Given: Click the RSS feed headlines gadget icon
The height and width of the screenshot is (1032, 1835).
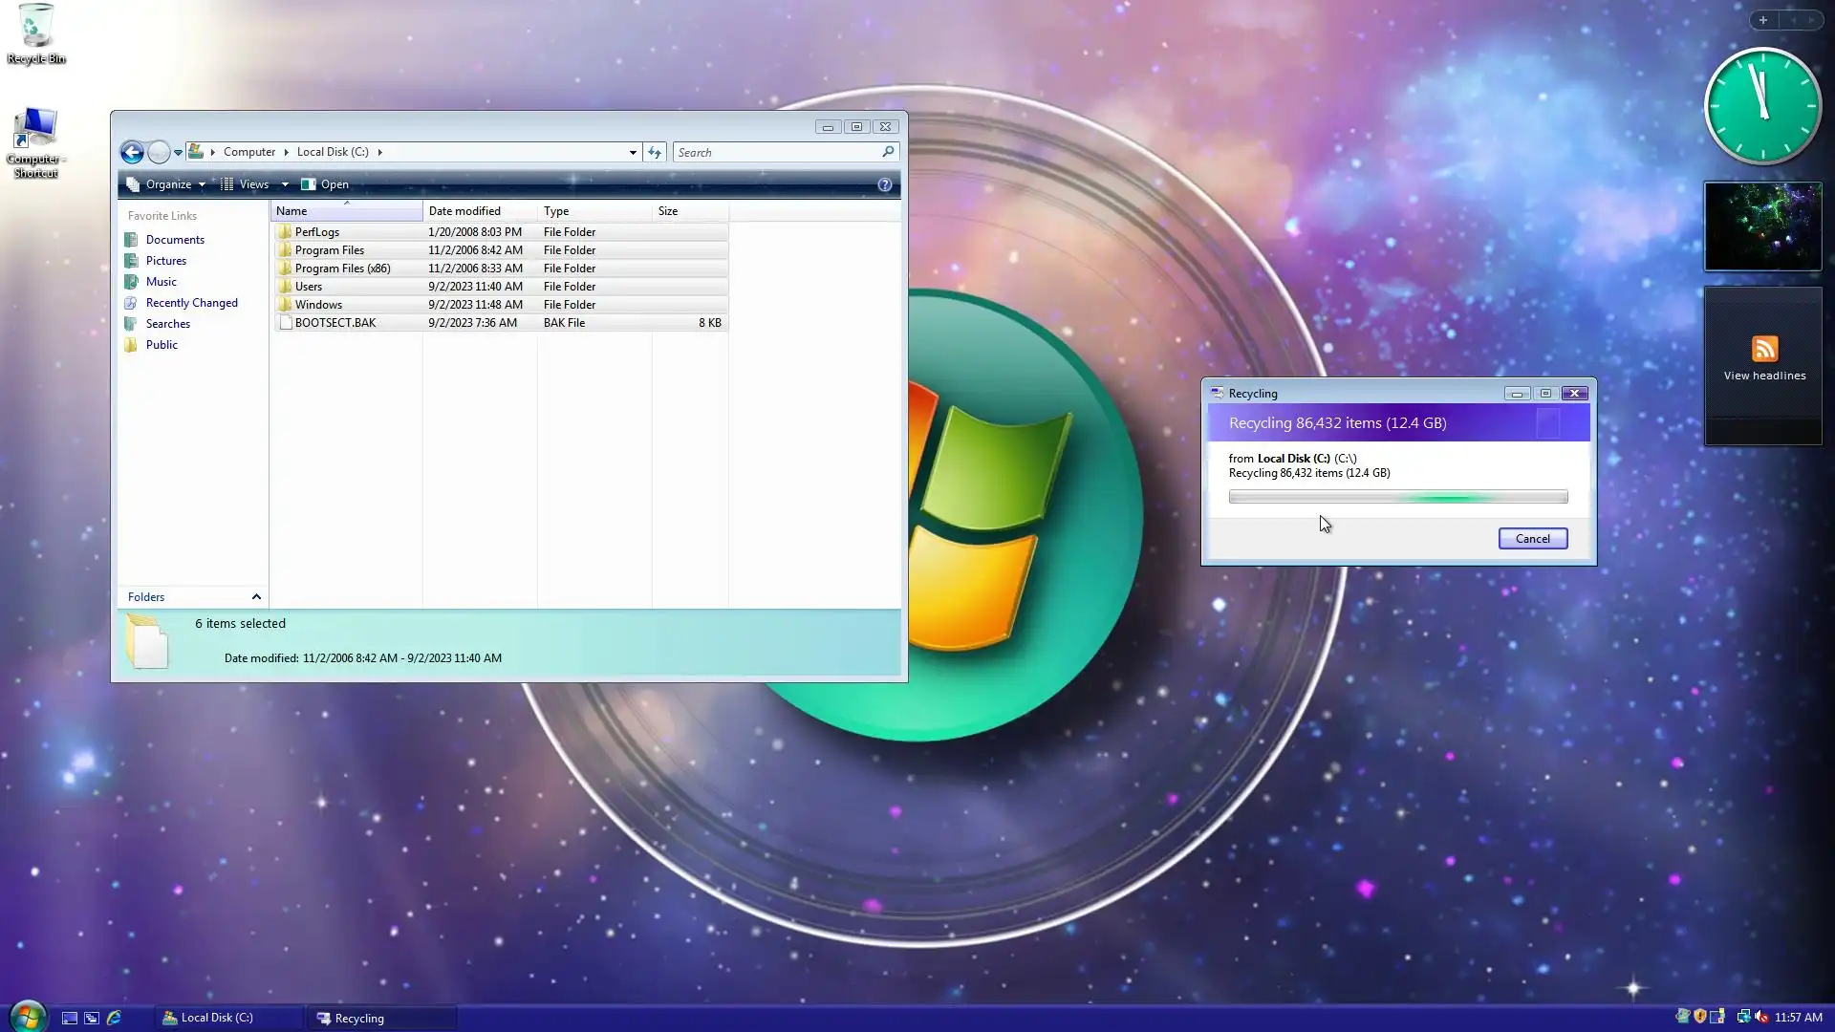Looking at the screenshot, I should point(1764,349).
